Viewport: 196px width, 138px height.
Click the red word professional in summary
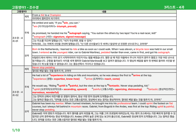pyautogui.click(x=124, y=103)
